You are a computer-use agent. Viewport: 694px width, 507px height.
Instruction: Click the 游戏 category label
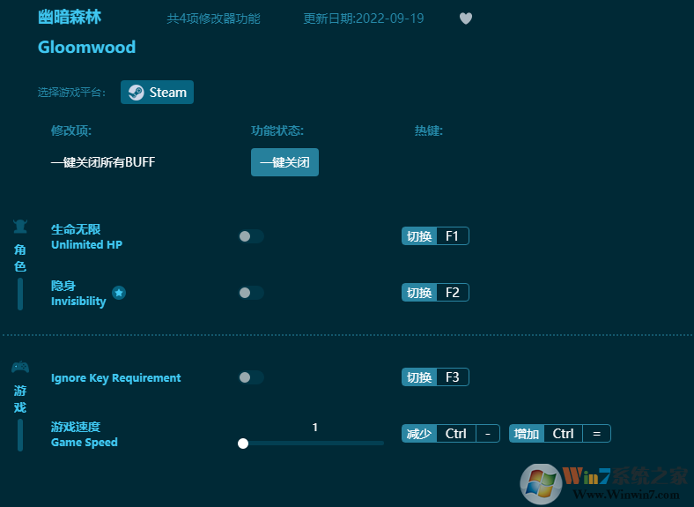[20, 399]
